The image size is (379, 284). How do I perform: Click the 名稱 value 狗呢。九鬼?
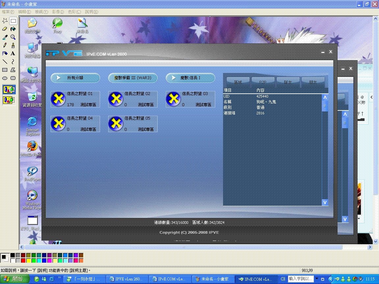(x=266, y=102)
